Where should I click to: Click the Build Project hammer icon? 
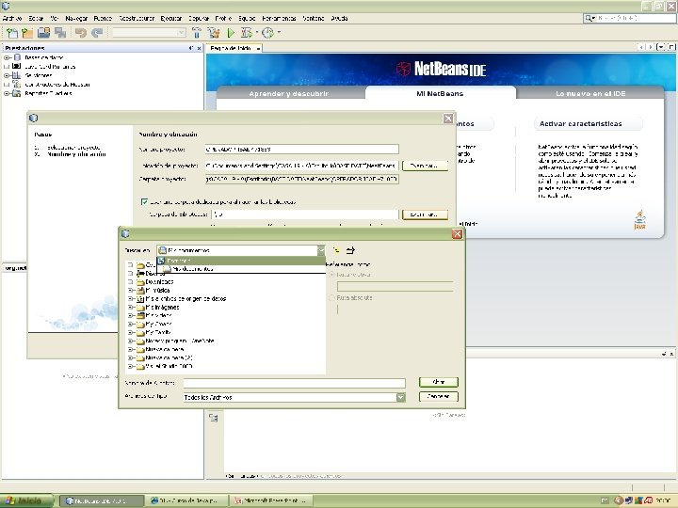point(197,33)
